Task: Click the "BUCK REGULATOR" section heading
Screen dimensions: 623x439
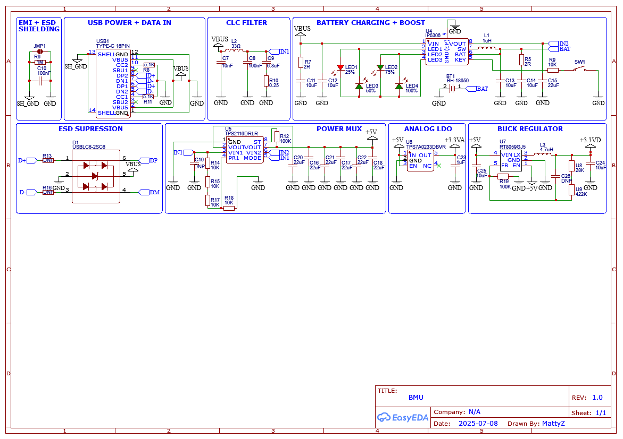Action: coord(530,128)
